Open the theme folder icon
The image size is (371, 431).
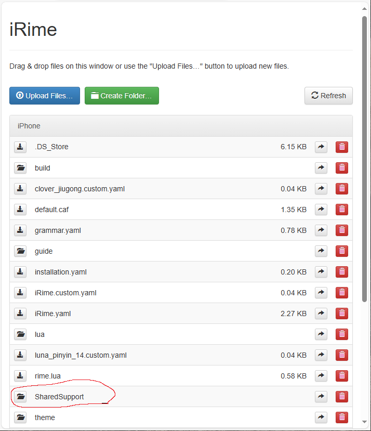[20, 417]
